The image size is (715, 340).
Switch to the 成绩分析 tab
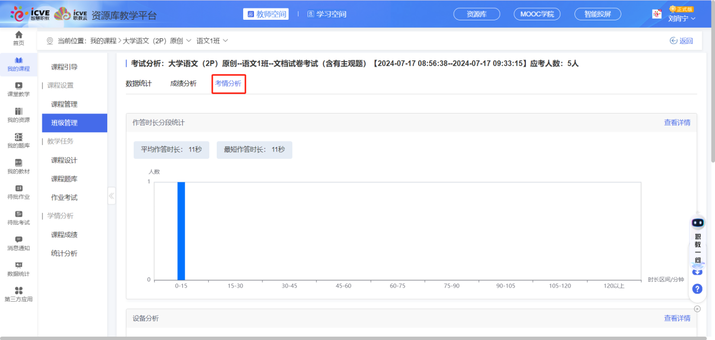[x=183, y=84]
